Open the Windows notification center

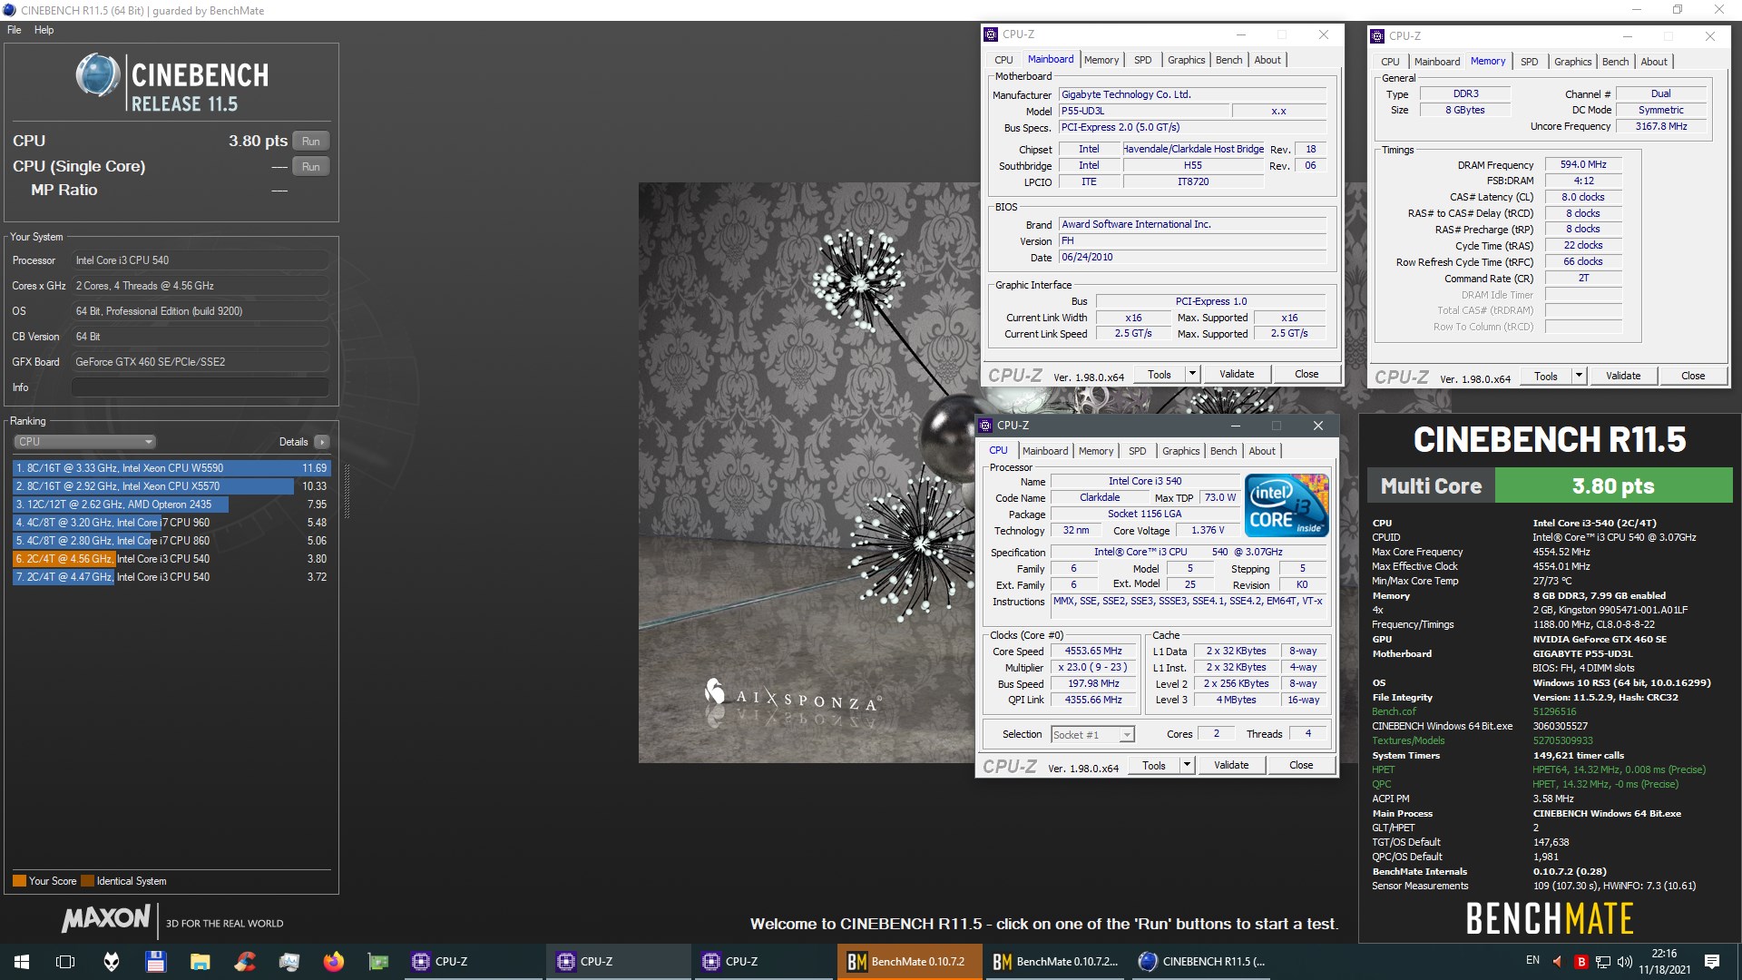1712,962
